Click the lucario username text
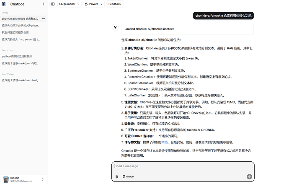This screenshot has width=289, height=184. pos(15,178)
